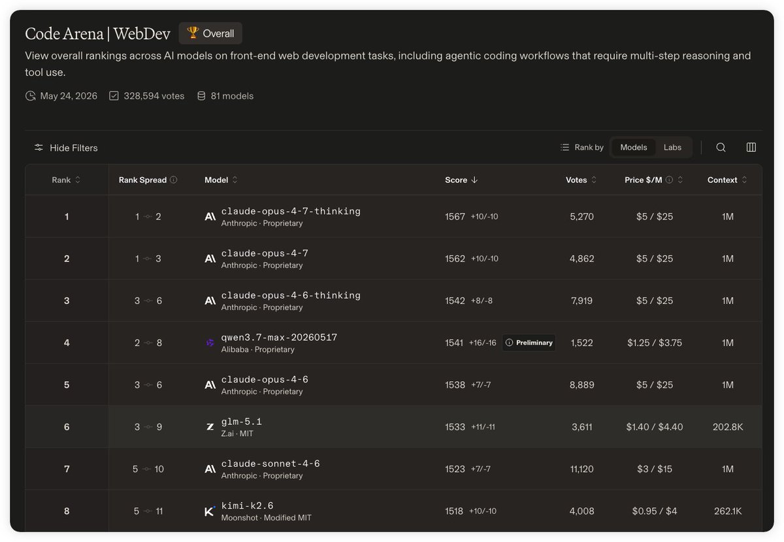Click the 328,594 votes text
Viewport: 784px width, 542px height.
click(154, 96)
